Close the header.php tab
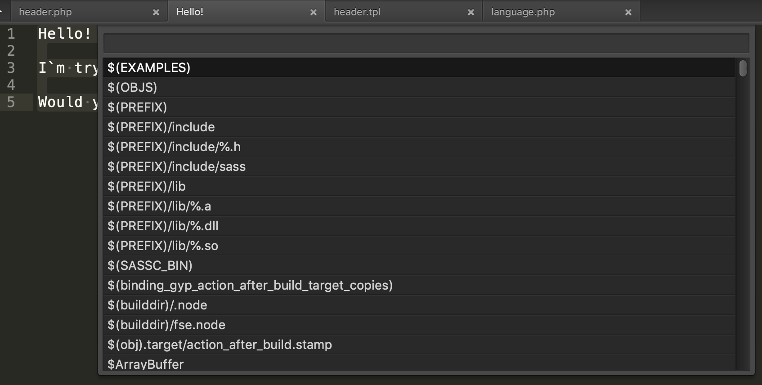The height and width of the screenshot is (385, 762). [156, 12]
